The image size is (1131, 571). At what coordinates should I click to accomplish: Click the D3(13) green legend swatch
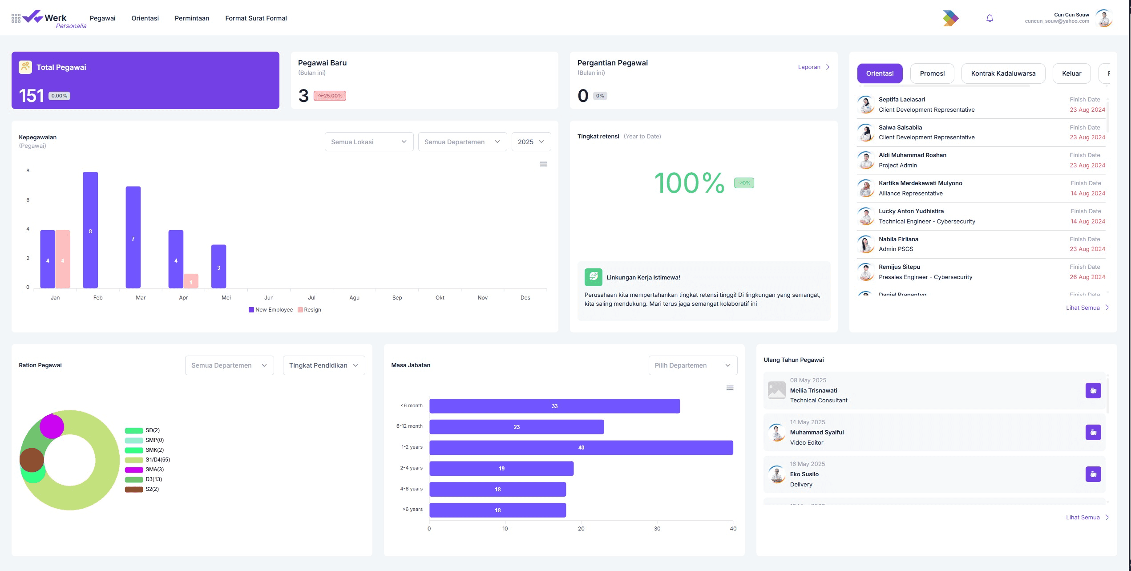point(133,479)
